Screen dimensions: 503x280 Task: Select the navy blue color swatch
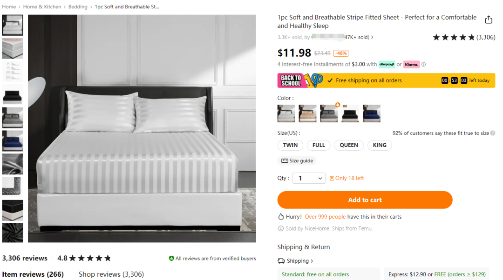pos(371,113)
